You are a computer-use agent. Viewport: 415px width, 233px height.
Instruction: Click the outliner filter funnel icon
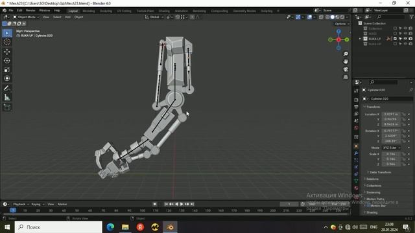tap(412, 17)
